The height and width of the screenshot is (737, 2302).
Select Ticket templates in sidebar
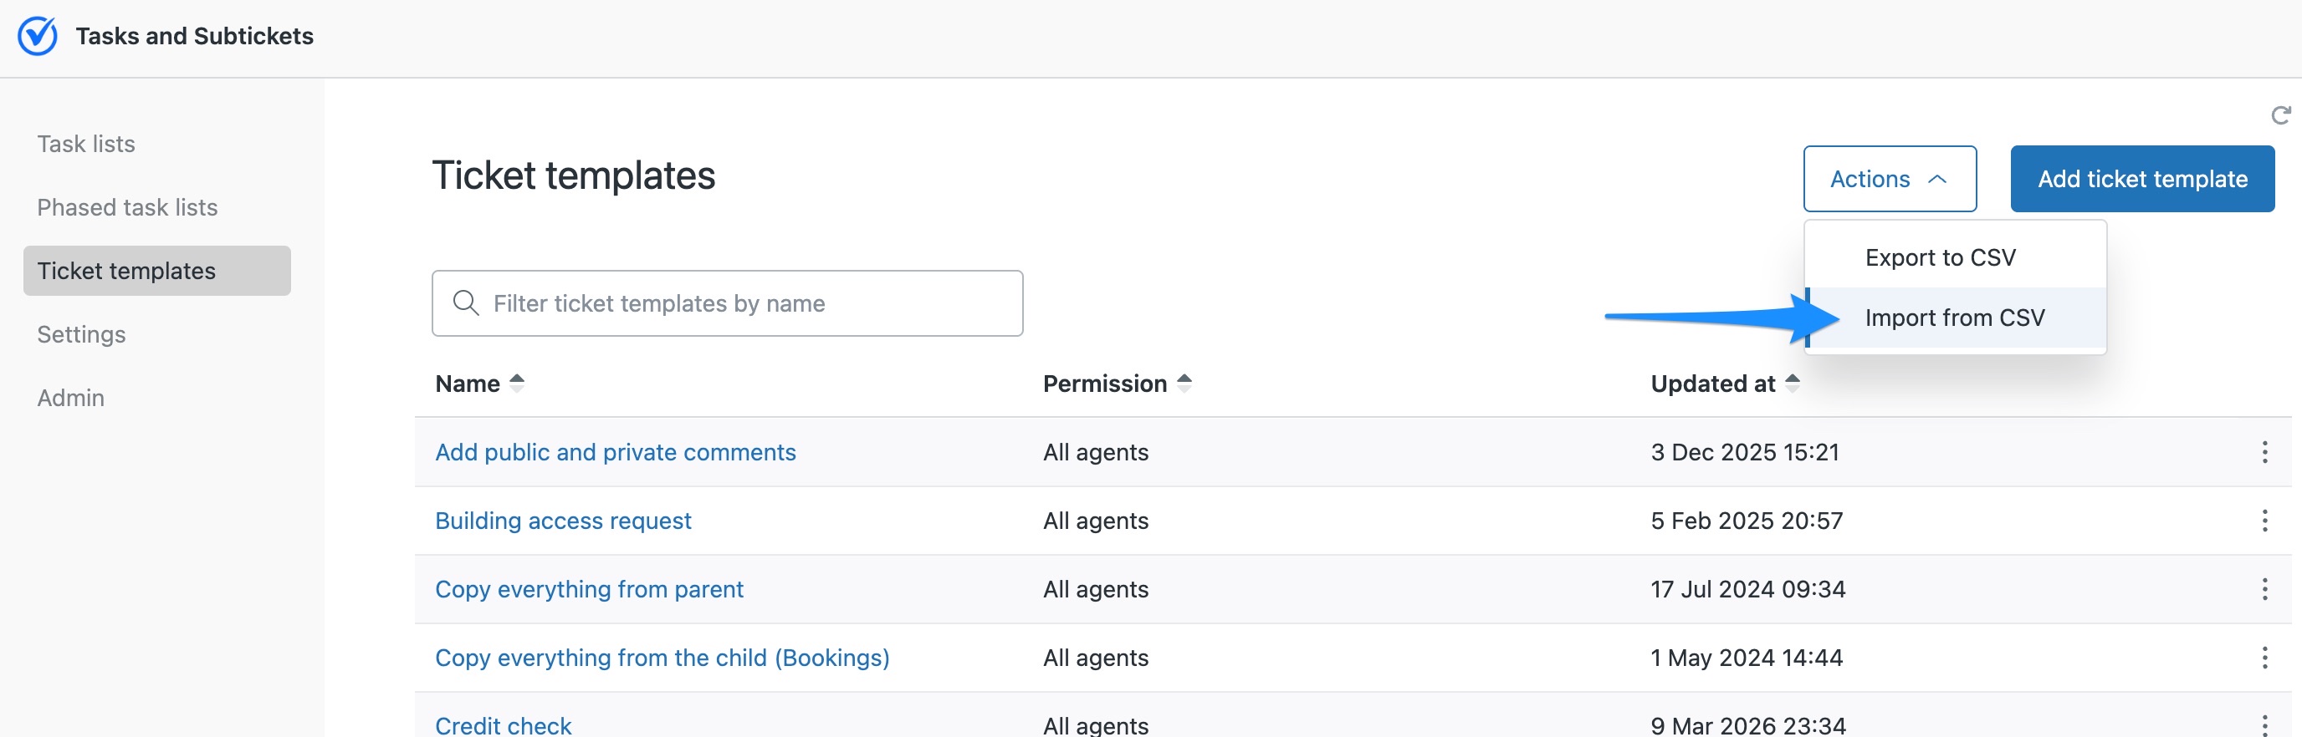(x=157, y=271)
